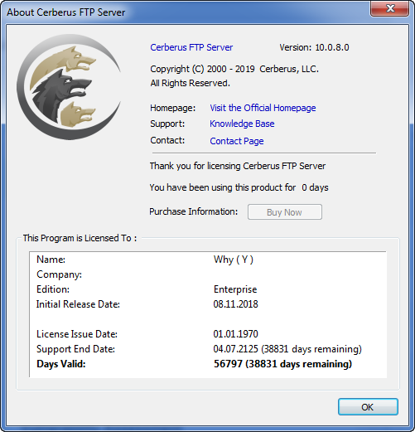Click the Thank you for licensing message

pyautogui.click(x=238, y=166)
